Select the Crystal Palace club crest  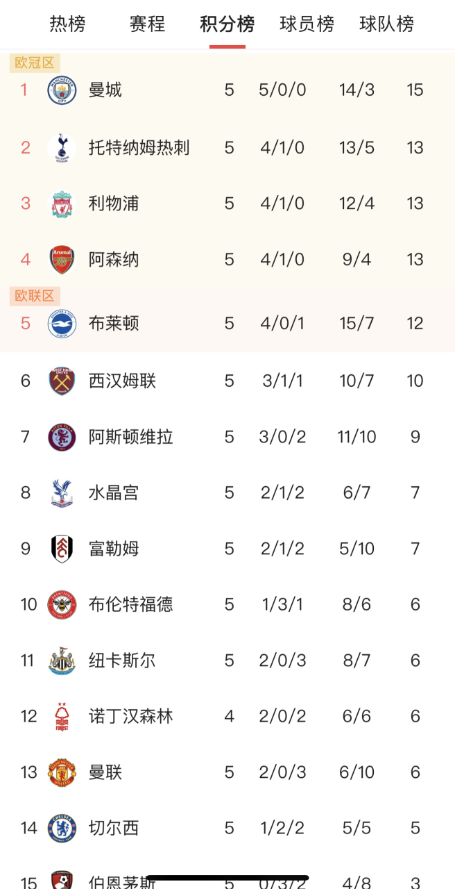pos(63,492)
